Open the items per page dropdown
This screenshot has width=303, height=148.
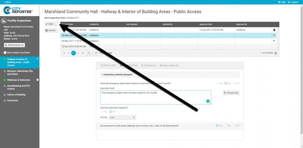tap(92, 53)
